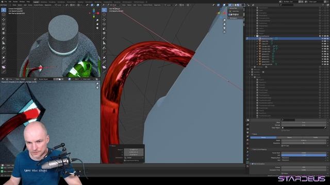Open Control Points menu in left viewport
330x185 pixels.
38,5
